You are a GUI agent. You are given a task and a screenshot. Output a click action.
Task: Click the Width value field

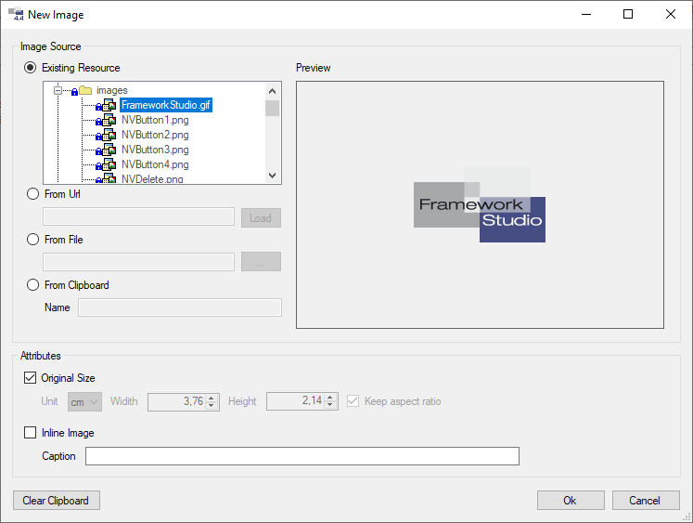pyautogui.click(x=177, y=401)
